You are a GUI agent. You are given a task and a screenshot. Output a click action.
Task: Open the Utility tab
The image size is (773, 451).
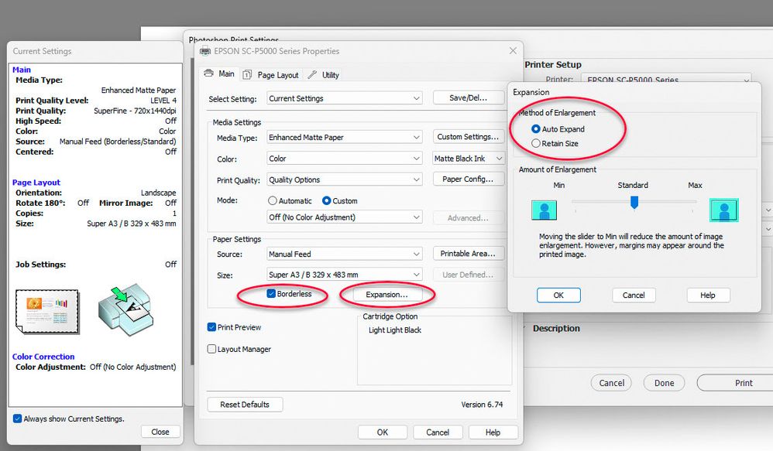324,75
